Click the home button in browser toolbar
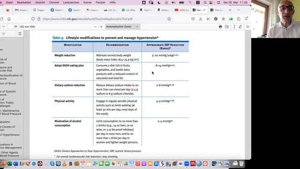Viewport: 300px width, 169px height. pyautogui.click(x=9, y=19)
